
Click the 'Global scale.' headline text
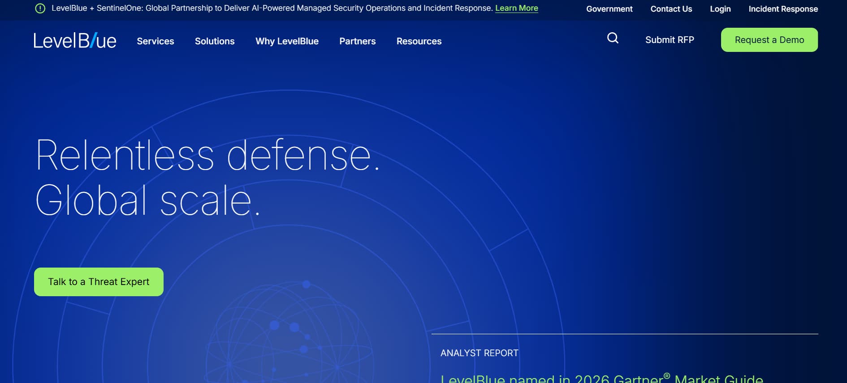tap(148, 200)
